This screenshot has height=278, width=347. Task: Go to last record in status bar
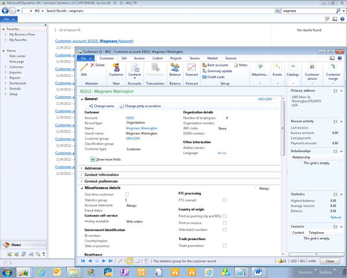pyautogui.click(x=110, y=261)
